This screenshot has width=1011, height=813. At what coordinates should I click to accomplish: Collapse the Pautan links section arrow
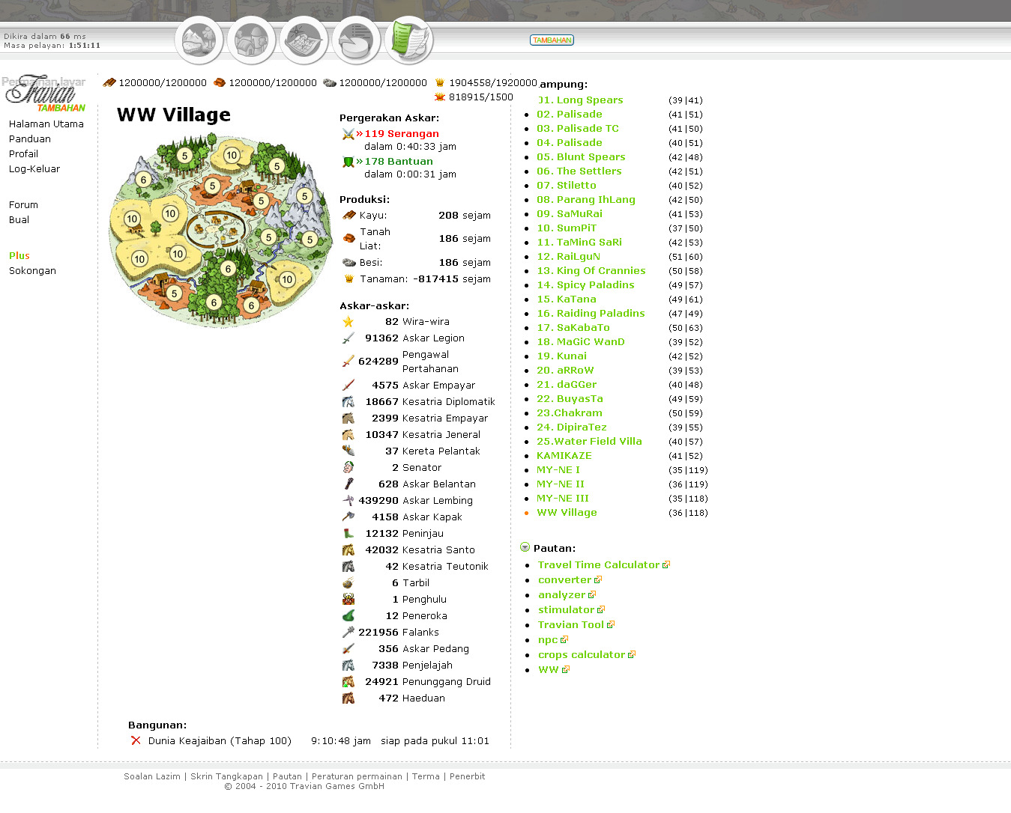[x=525, y=547]
